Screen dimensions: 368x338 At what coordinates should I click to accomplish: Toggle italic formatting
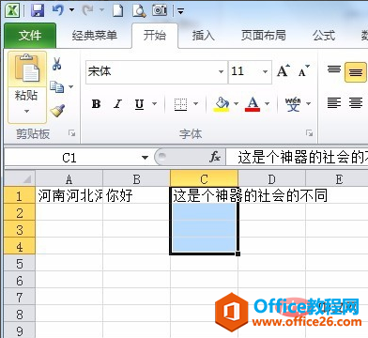118,103
